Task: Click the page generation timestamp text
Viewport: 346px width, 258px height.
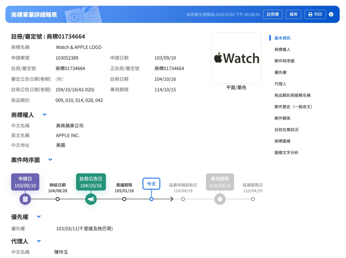Action: point(223,14)
